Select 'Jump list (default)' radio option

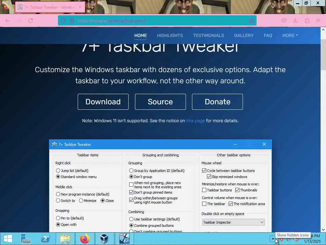(58, 171)
